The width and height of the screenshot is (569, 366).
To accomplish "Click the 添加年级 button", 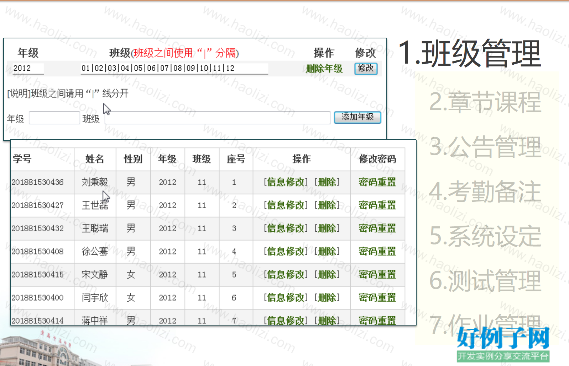I will pyautogui.click(x=357, y=117).
